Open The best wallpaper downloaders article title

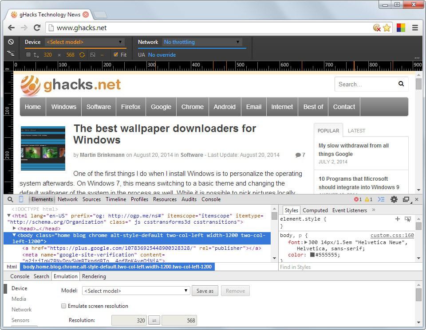[x=165, y=134]
